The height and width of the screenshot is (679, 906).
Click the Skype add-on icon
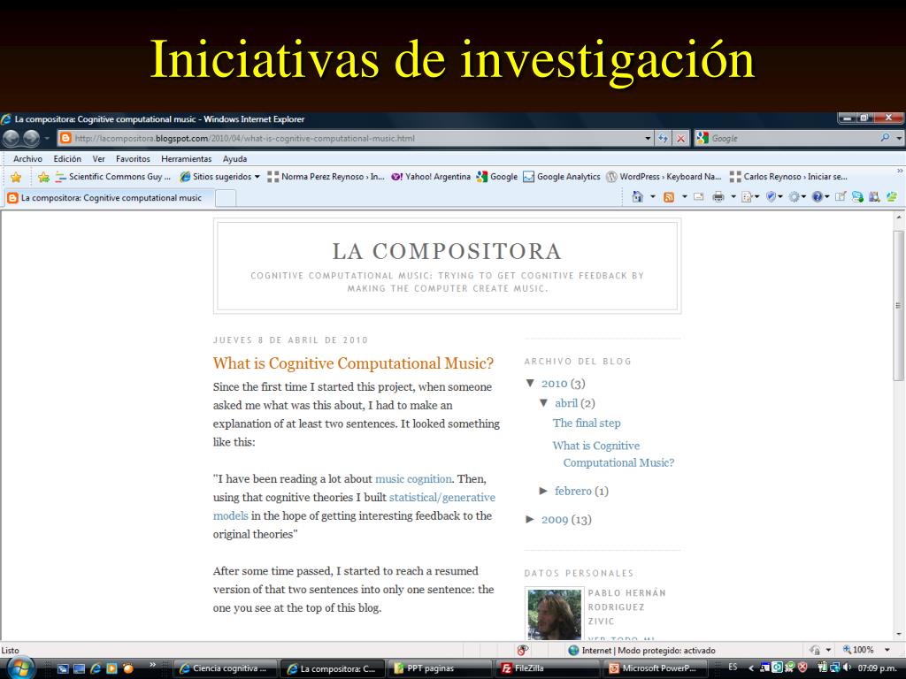pos(857,197)
